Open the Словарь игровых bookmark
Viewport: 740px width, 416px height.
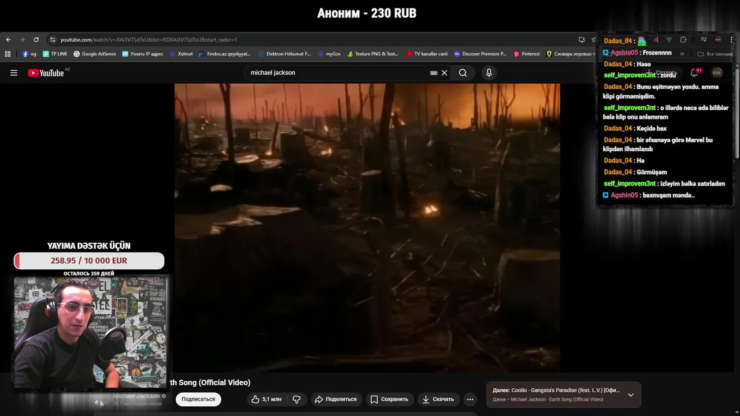[570, 54]
